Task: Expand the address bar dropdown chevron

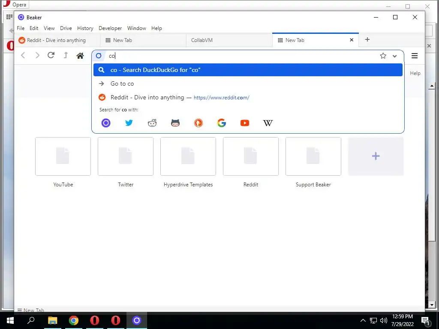Action: (x=395, y=56)
